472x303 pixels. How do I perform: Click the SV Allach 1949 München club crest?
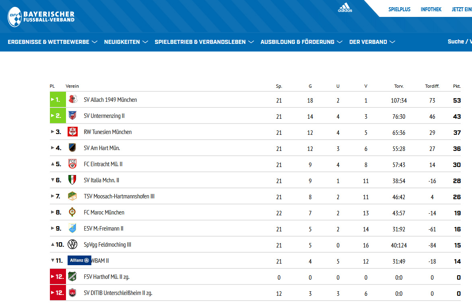pos(72,99)
